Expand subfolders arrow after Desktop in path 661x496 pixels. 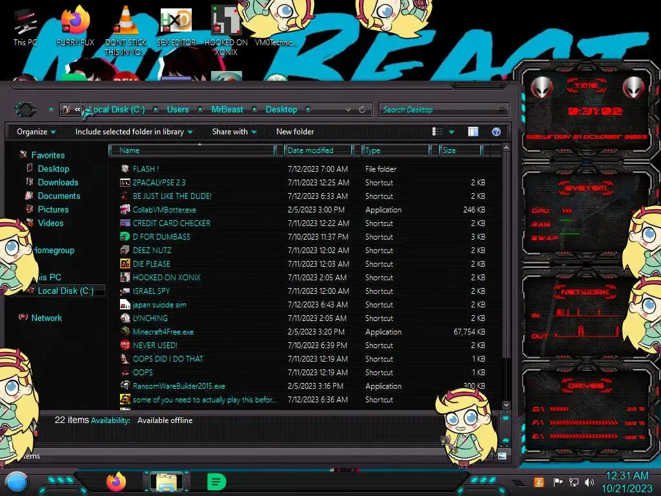308,110
